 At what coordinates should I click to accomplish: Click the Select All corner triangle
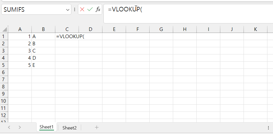(x=4, y=29)
